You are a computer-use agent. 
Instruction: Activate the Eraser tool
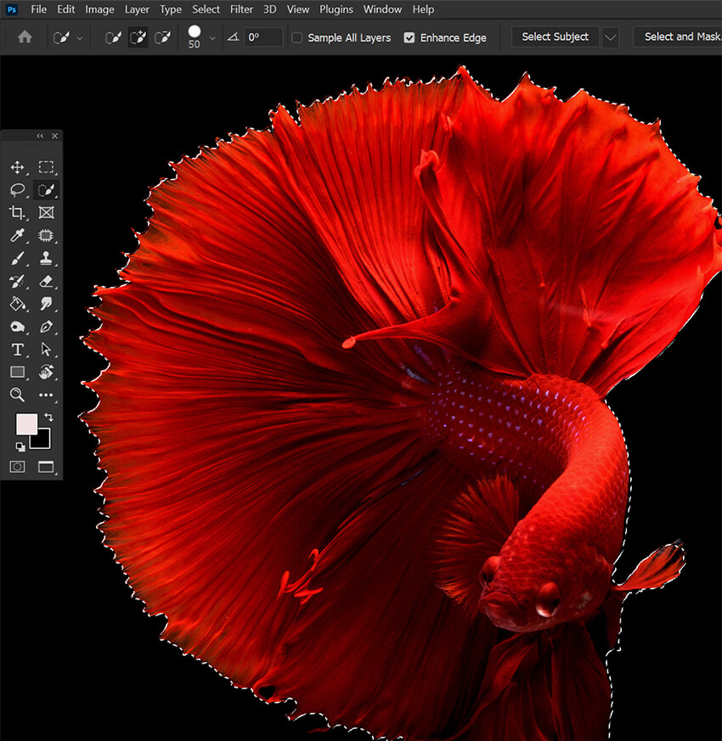pos(46,281)
